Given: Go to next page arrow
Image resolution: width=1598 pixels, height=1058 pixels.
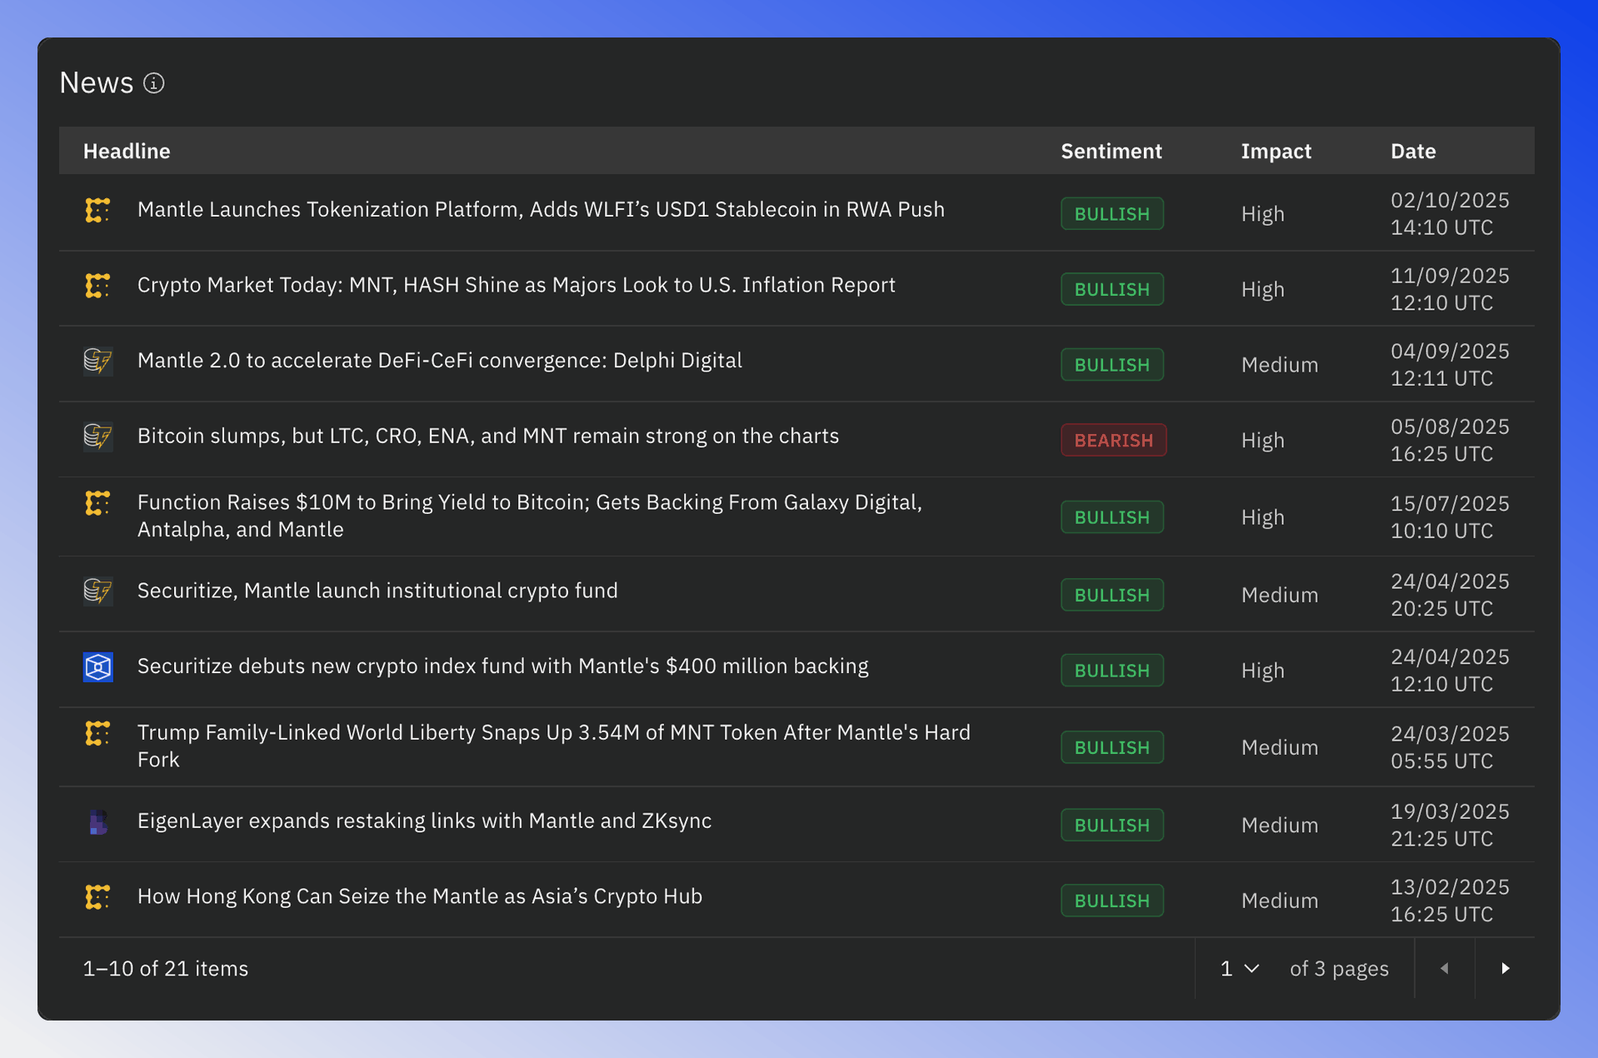Looking at the screenshot, I should point(1505,968).
